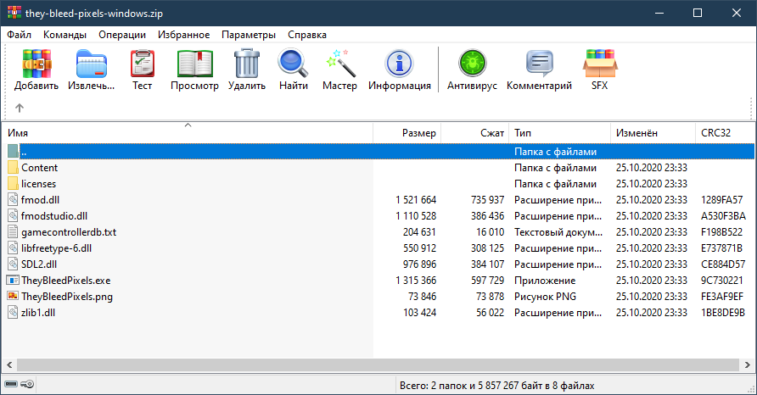Open the Команды menu
Image resolution: width=757 pixels, height=395 pixels.
(x=64, y=35)
